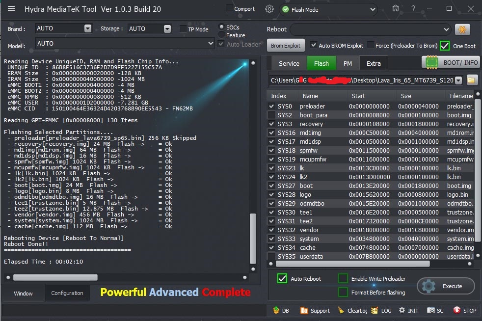Open the hamburger main menu
482x321 pixels.
tap(11, 9)
